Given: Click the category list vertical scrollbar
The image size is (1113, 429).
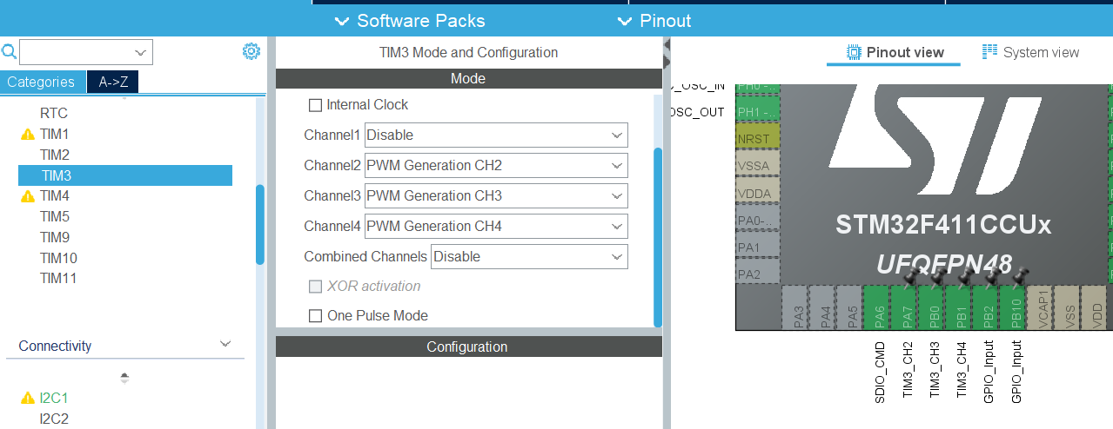Looking at the screenshot, I should (x=260, y=224).
